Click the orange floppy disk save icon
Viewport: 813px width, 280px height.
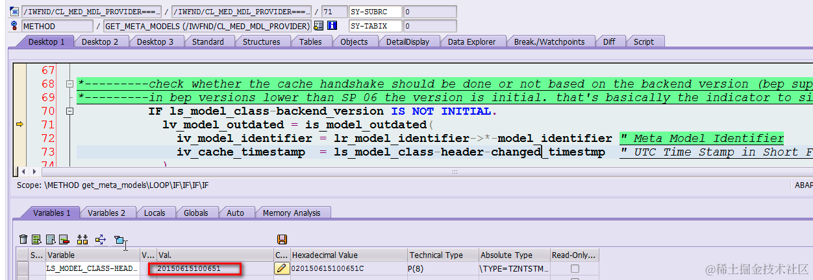(282, 239)
